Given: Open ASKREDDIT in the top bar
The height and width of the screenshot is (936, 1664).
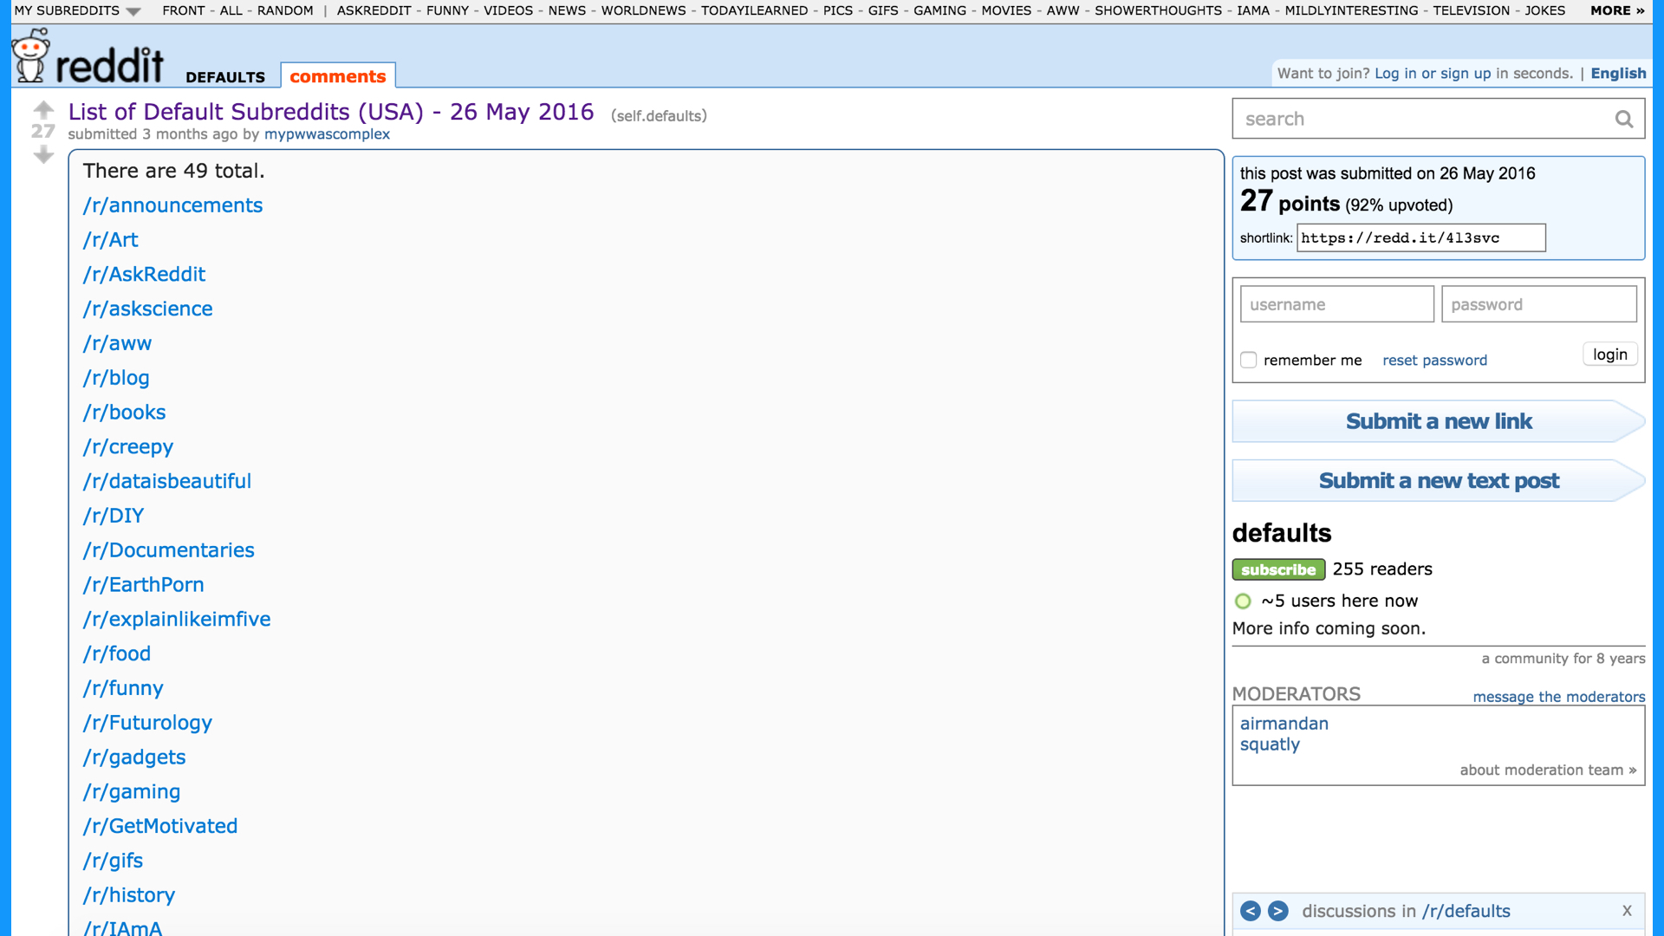Looking at the screenshot, I should tap(374, 10).
